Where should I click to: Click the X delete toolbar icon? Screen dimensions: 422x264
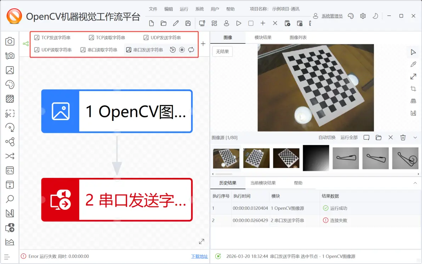tap(275, 23)
